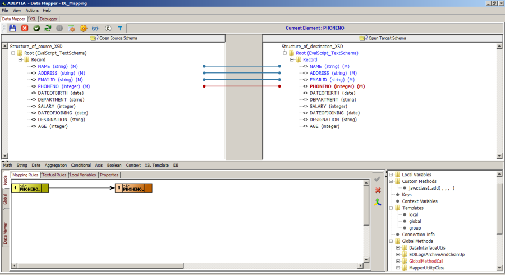This screenshot has height=275, width=505.
Task: Click the colored arrows mapping icon
Action: [378, 201]
